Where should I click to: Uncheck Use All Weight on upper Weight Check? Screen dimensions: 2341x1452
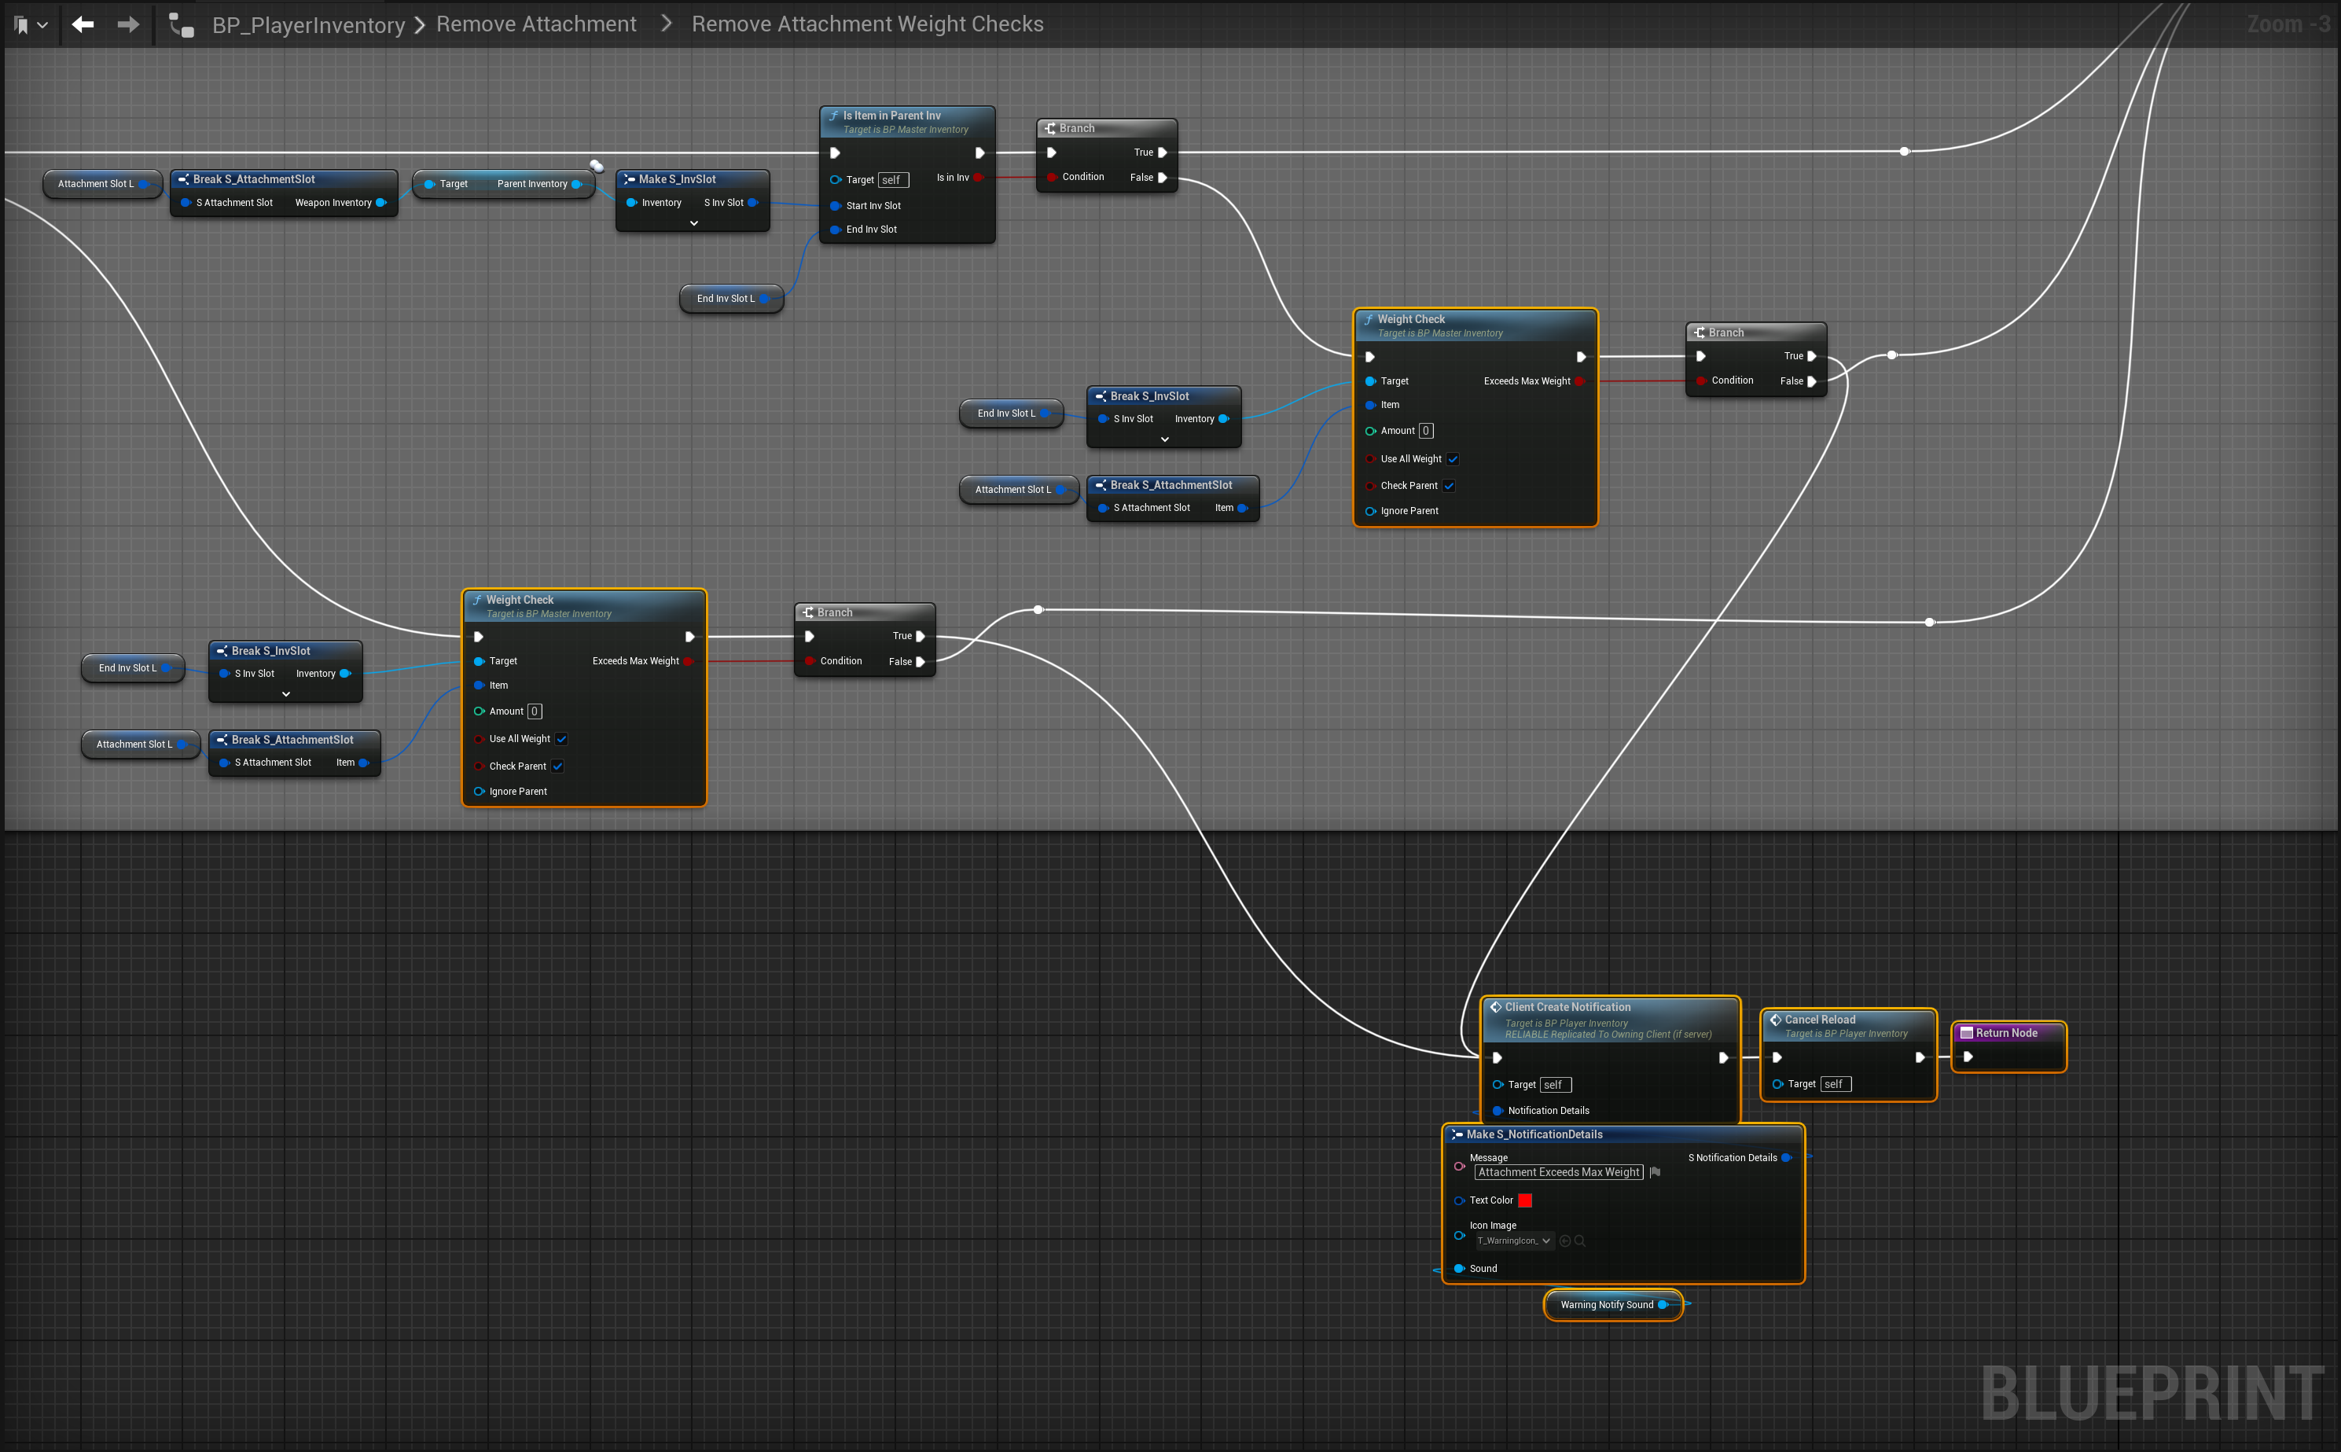(1453, 459)
